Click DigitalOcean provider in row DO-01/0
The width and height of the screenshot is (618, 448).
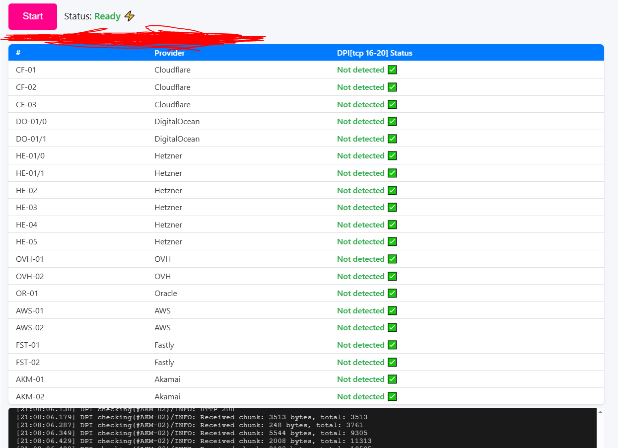177,122
